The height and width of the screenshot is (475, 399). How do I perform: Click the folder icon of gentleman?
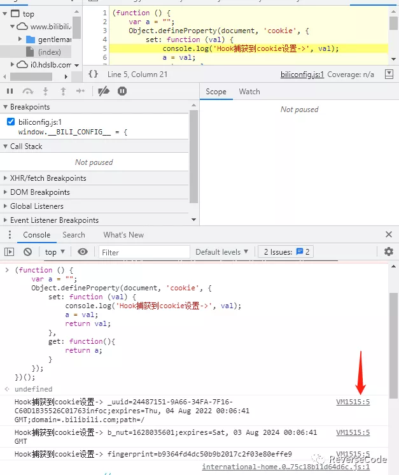(31, 39)
